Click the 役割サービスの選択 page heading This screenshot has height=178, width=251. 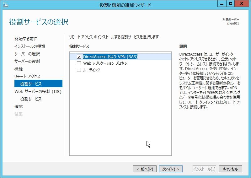[39, 22]
